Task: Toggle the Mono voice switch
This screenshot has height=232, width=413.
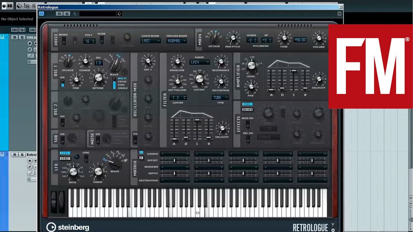Action: coord(64,40)
